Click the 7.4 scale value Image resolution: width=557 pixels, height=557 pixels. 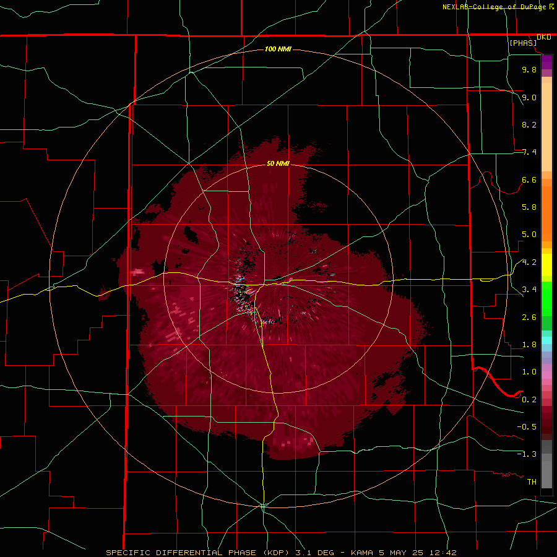[x=529, y=152]
